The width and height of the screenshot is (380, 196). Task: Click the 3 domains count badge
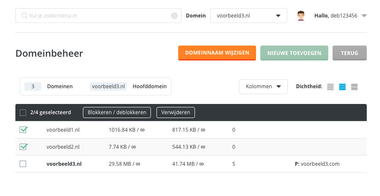(x=33, y=86)
